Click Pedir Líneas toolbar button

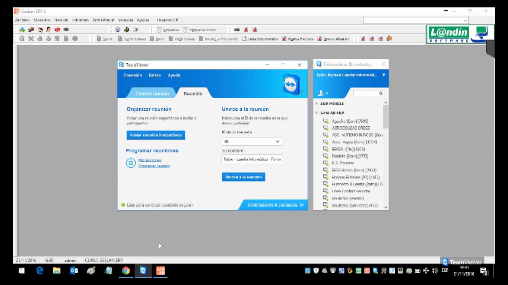(x=182, y=39)
